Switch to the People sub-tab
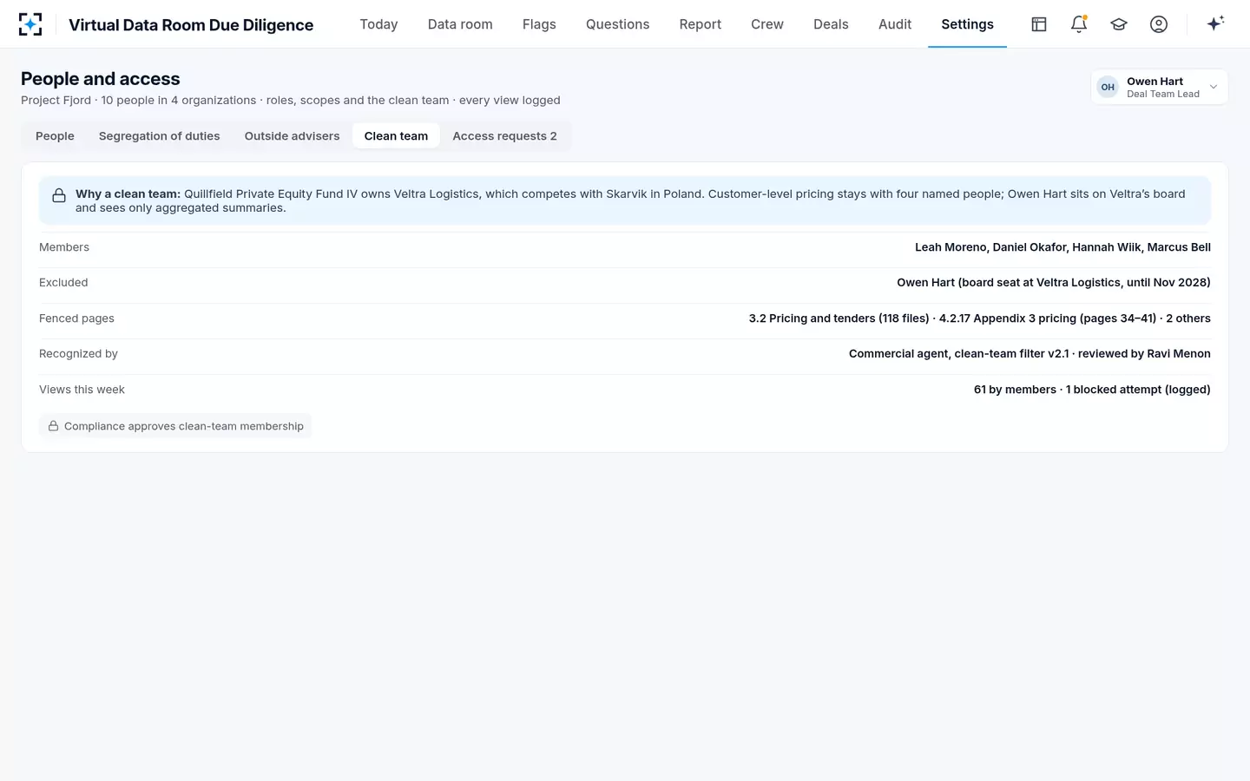The image size is (1250, 781). pos(55,136)
